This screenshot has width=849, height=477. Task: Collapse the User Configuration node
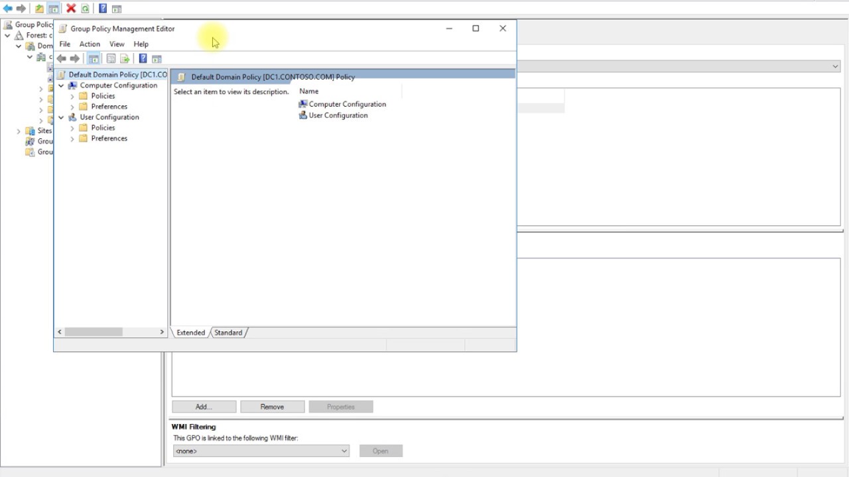pos(62,117)
